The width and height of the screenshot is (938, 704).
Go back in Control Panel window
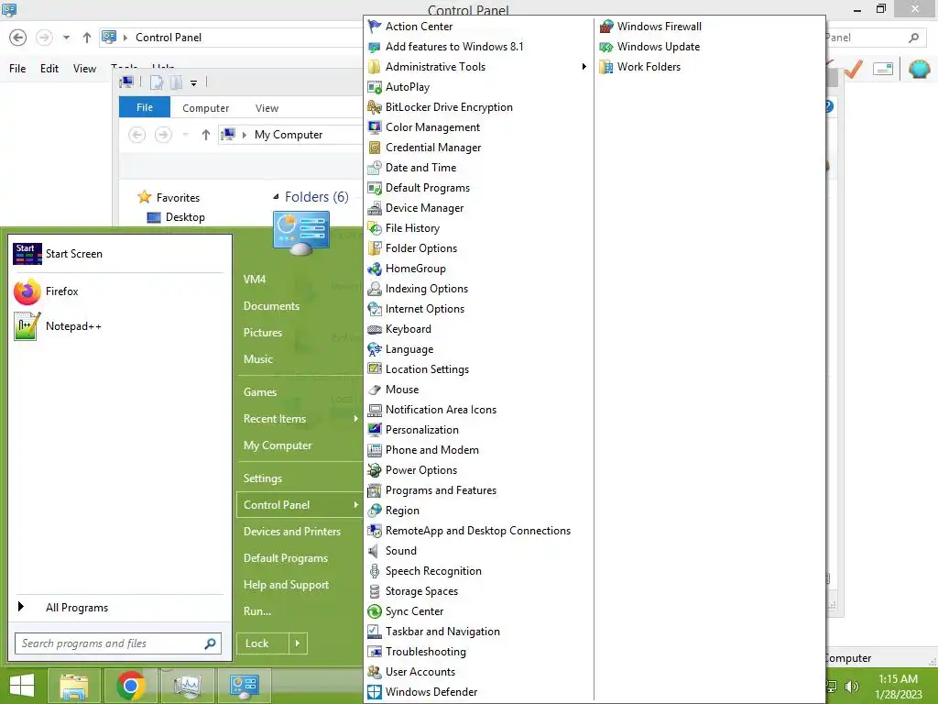click(x=18, y=37)
